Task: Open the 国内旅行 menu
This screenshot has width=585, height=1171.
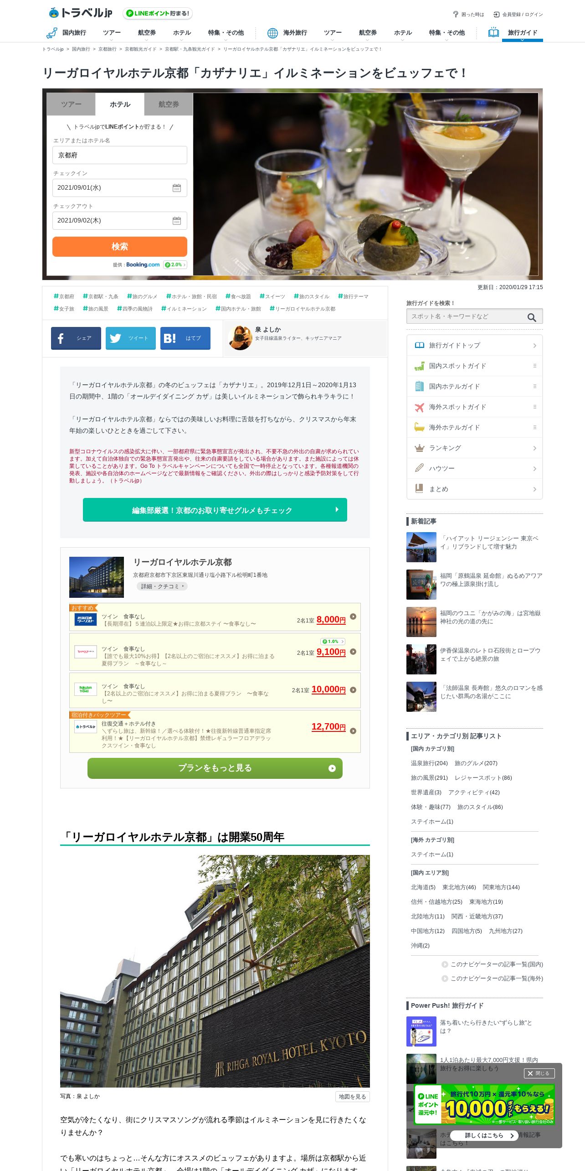Action: click(67, 33)
